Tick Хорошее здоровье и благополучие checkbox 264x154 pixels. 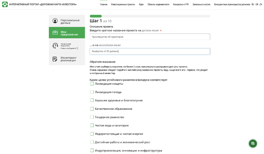tap(92, 100)
